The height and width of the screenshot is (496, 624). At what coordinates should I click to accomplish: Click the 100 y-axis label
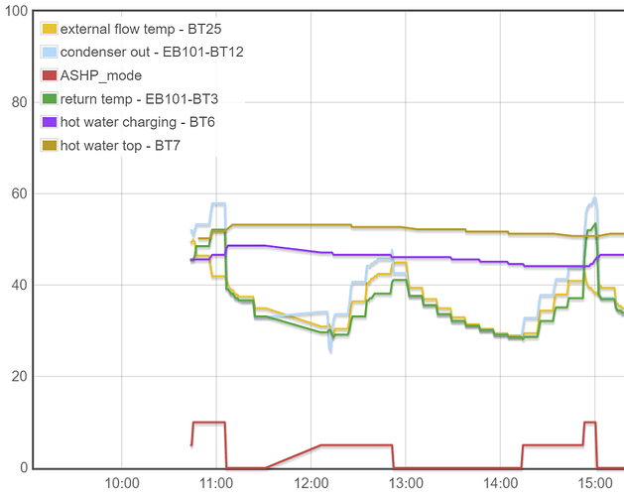pos(16,11)
